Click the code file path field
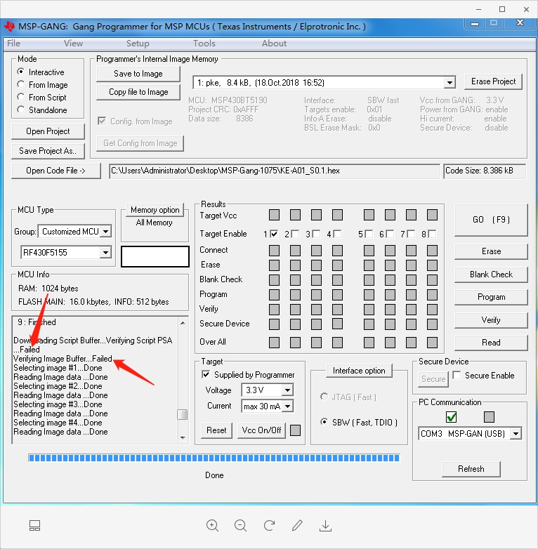The width and height of the screenshot is (538, 549). point(274,171)
